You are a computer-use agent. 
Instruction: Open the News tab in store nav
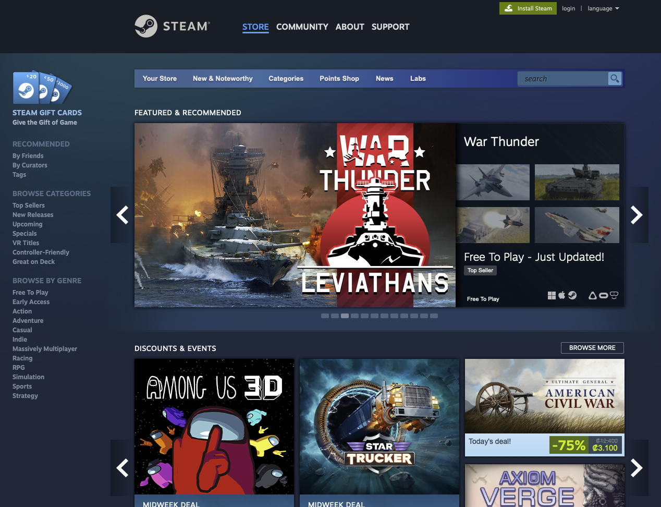click(385, 79)
